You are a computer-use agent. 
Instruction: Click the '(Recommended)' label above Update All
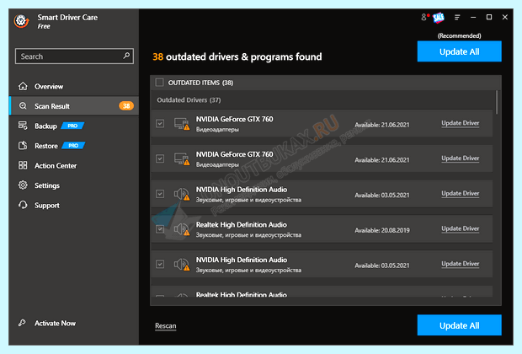click(459, 35)
